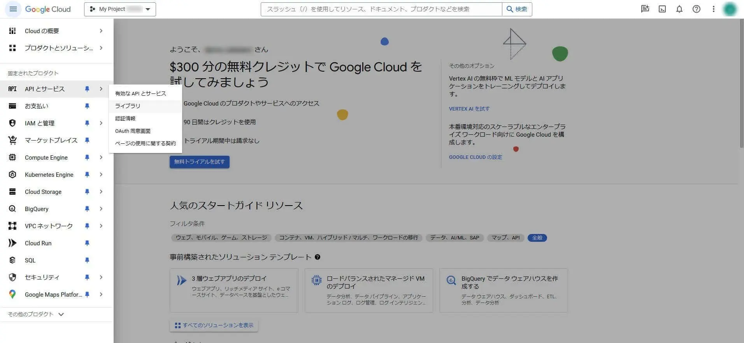Open the notifications bell
Viewport: 744px width, 343px height.
pos(679,9)
